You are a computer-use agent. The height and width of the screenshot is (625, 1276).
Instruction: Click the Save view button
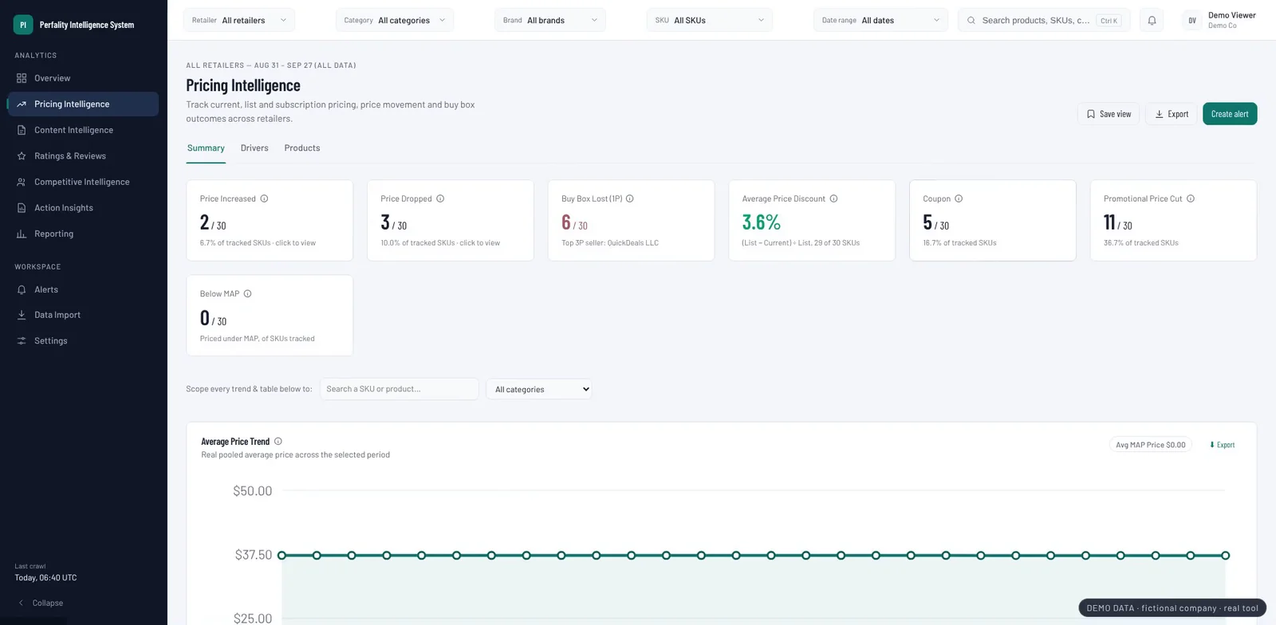1109,114
